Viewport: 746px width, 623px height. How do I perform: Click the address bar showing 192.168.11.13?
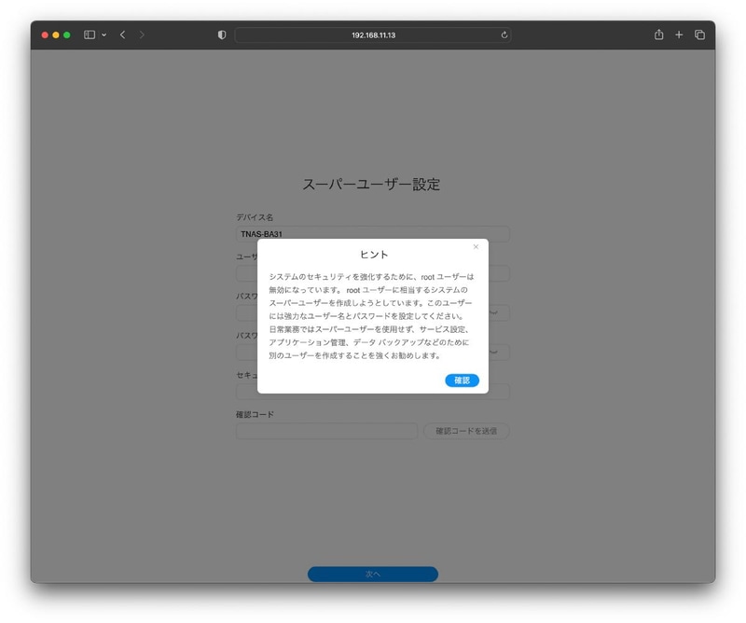[x=373, y=35]
